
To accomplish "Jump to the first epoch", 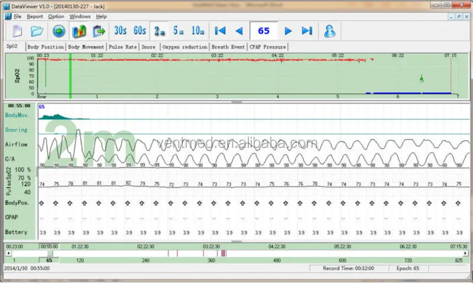I will pyautogui.click(x=221, y=31).
